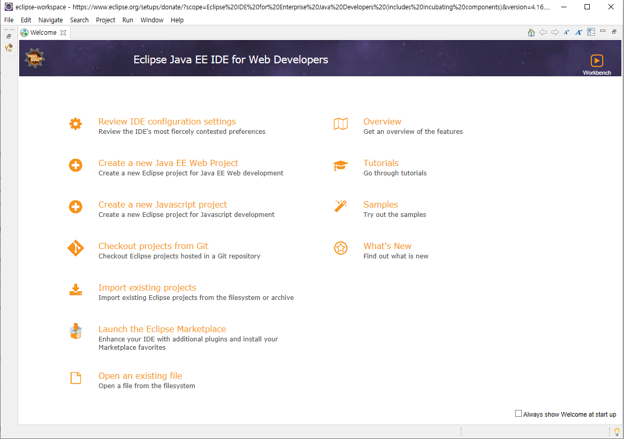Select the Welcome tab
Image resolution: width=624 pixels, height=439 pixels.
pyautogui.click(x=43, y=32)
